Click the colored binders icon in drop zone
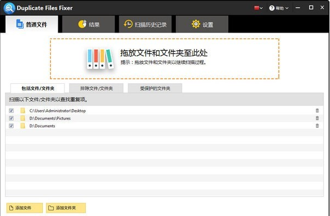The height and width of the screenshot is (216, 330). pyautogui.click(x=100, y=59)
